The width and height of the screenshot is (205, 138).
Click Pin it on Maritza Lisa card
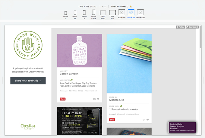point(112,120)
